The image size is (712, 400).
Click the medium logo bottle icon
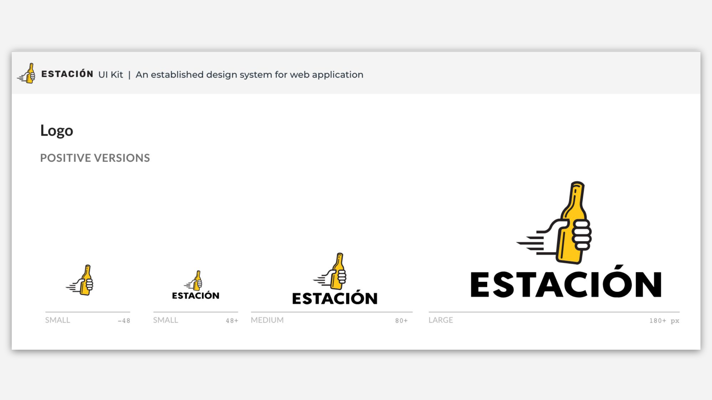pos(332,271)
